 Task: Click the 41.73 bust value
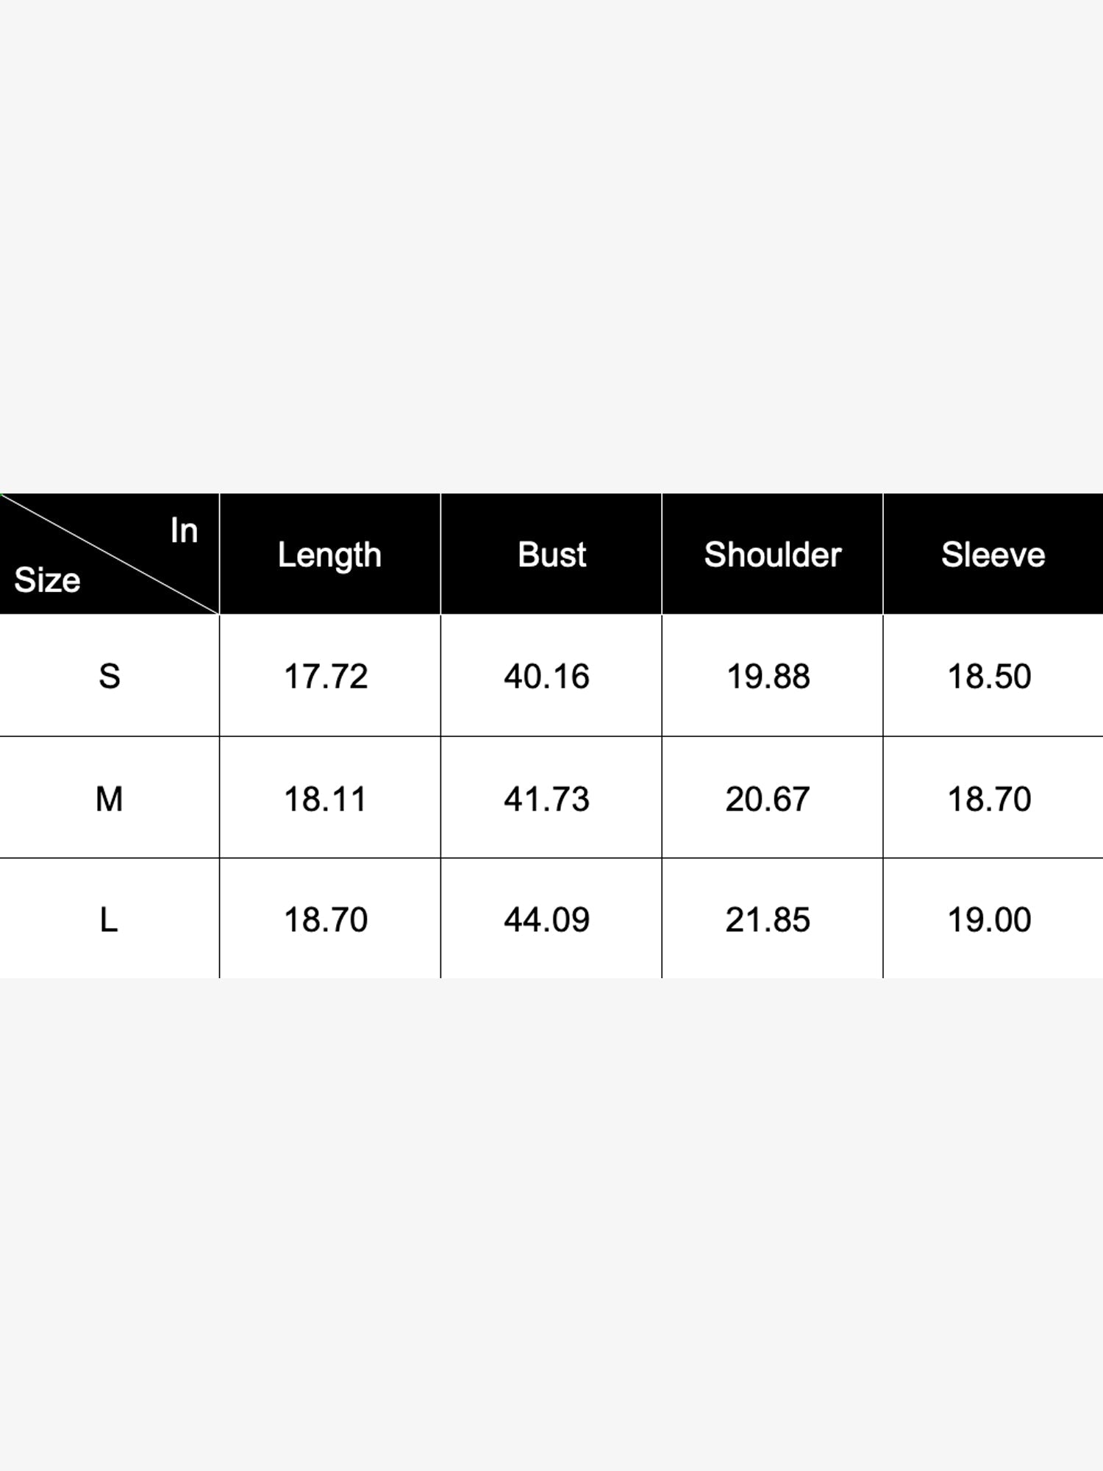click(x=546, y=798)
